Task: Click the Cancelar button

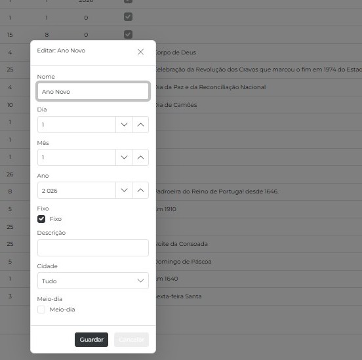Action: pos(131,340)
